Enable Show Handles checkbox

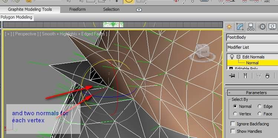(233, 131)
